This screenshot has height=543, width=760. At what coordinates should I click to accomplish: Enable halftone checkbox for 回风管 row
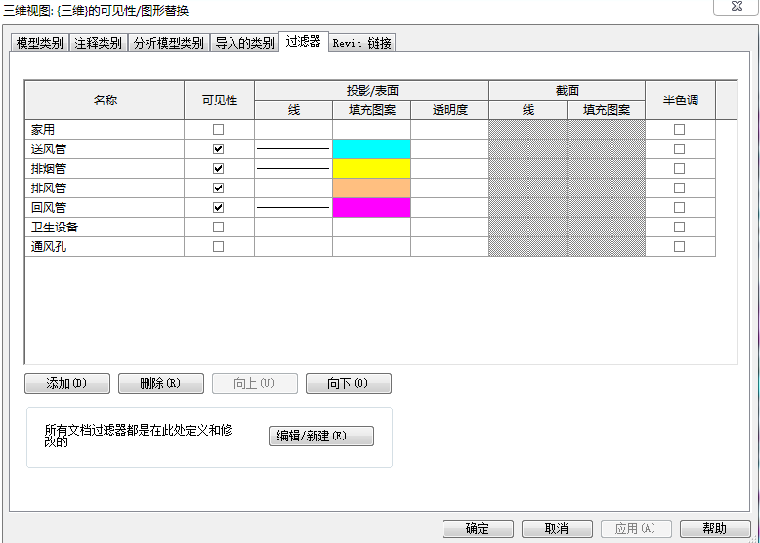679,207
